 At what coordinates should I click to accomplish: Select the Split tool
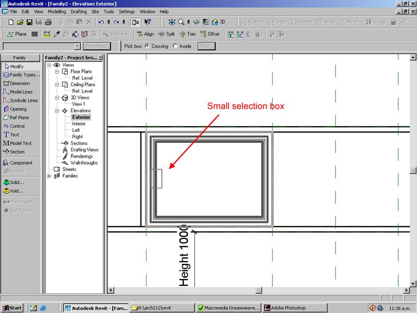(166, 34)
